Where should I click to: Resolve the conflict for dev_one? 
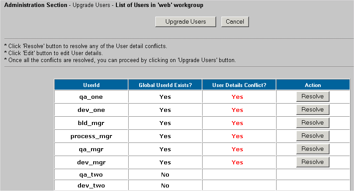[312, 110]
